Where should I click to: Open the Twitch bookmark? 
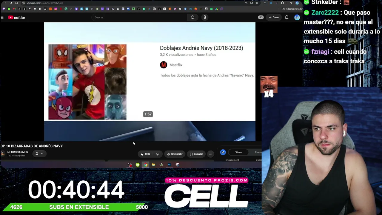click(4, 9)
